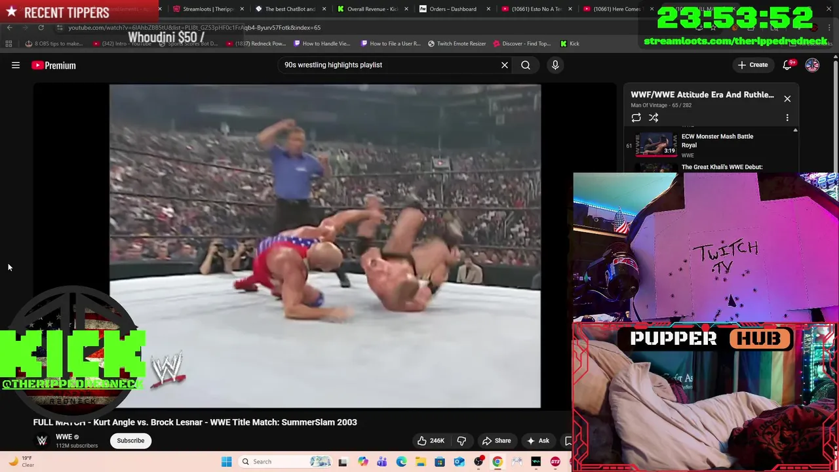Click the taskbar Search box
The width and height of the screenshot is (839, 472).
[x=285, y=462]
